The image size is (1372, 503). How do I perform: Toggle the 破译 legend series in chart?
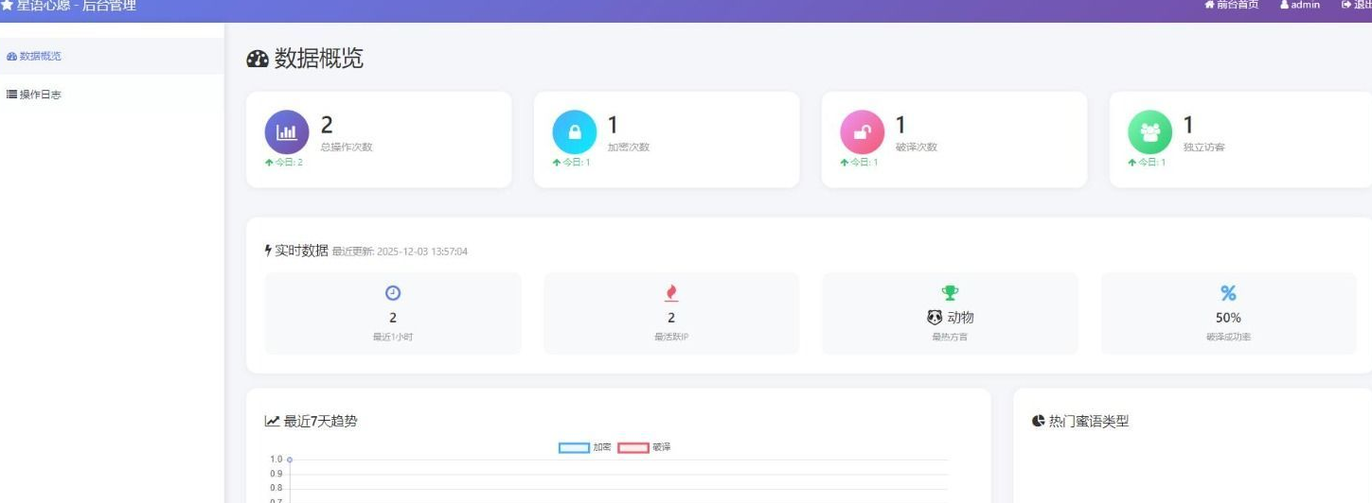(644, 447)
